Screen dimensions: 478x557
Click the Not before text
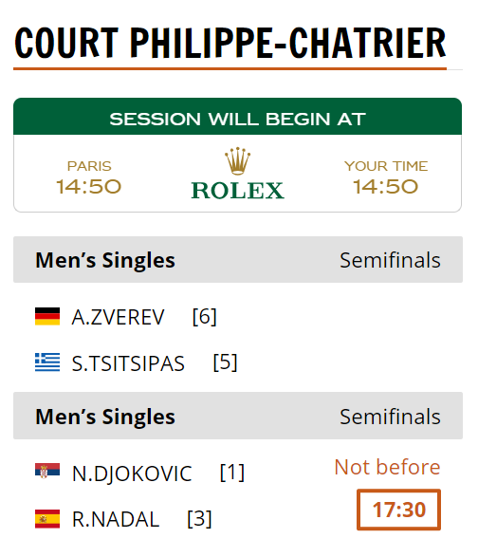point(387,467)
